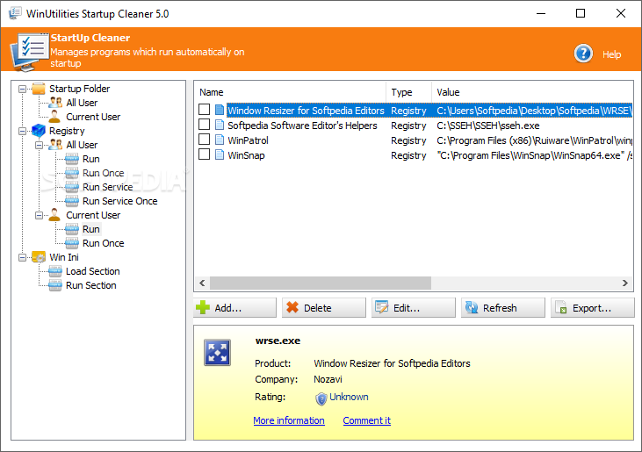
Task: Click the key icon beside Run Service Once
Action: coord(72,201)
